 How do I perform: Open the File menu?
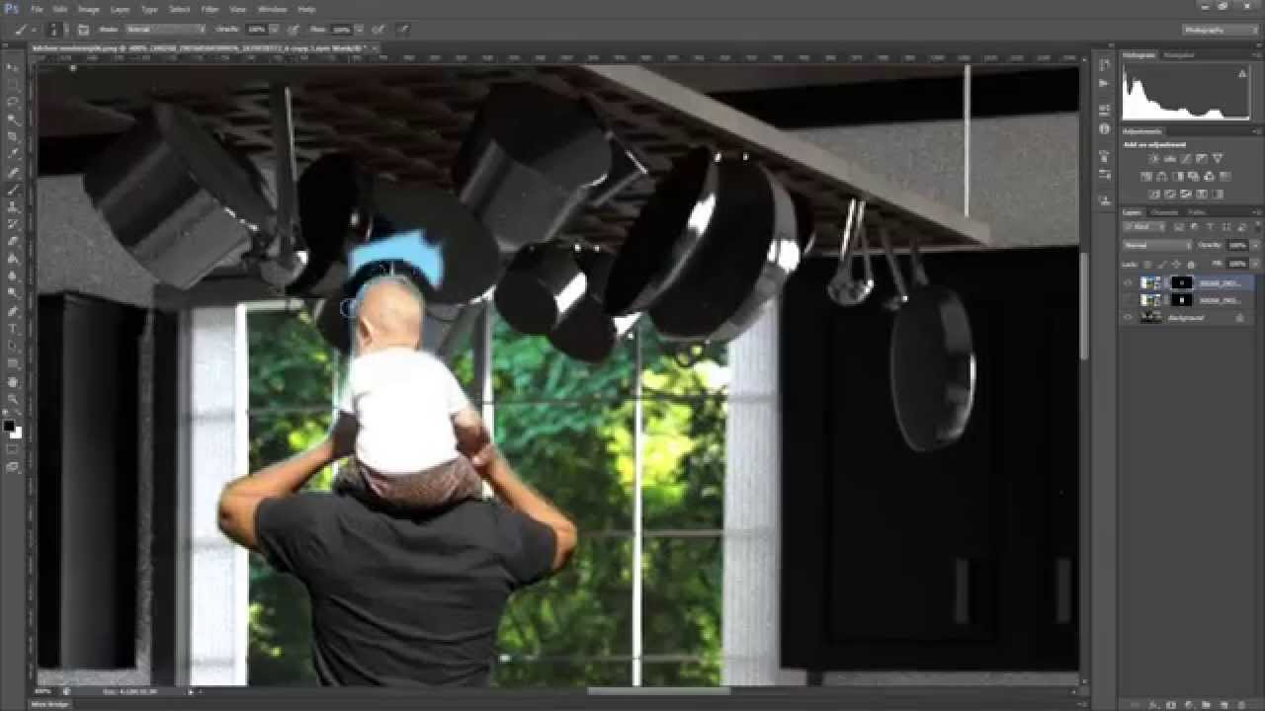(36, 9)
